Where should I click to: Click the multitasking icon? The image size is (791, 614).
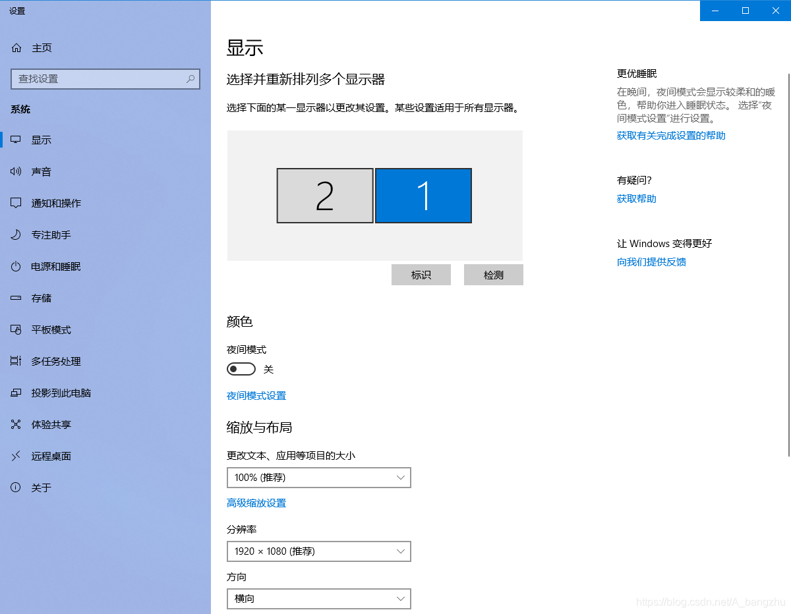pos(16,362)
